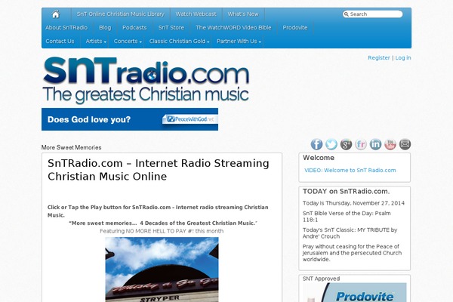Click the 'TODAY on SnTRadio.com.' heading
The image size is (453, 302).
[346, 191]
